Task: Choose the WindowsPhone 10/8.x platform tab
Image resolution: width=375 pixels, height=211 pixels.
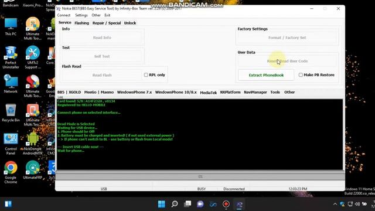Action: (x=176, y=92)
